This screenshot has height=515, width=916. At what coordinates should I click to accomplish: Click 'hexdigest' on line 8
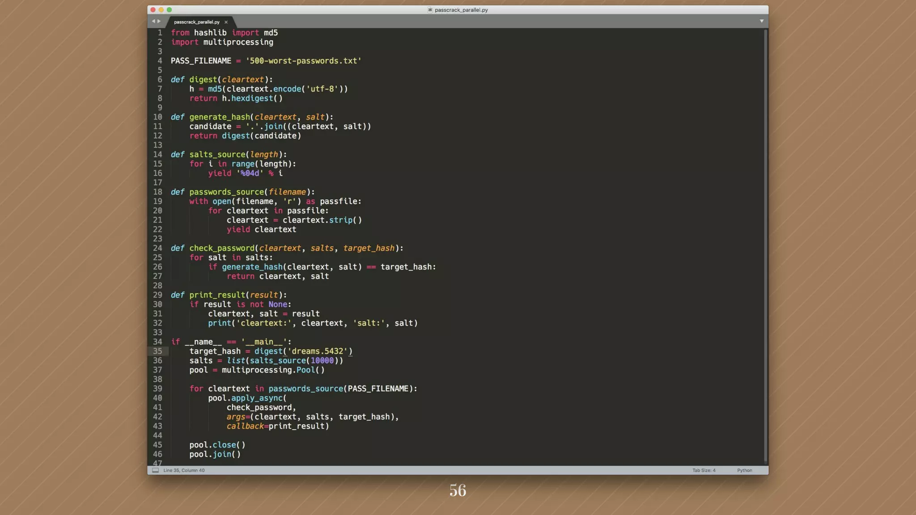click(x=252, y=98)
